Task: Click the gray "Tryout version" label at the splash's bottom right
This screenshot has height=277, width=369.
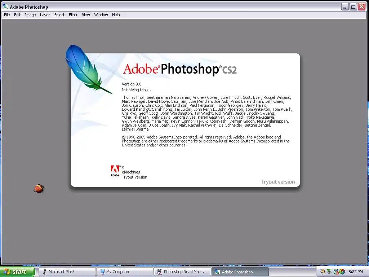Action: coord(278,182)
